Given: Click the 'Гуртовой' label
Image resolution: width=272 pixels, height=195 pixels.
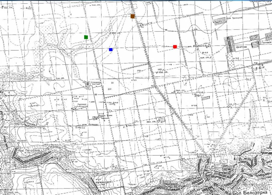Looking at the screenshot, I should pos(267,42).
